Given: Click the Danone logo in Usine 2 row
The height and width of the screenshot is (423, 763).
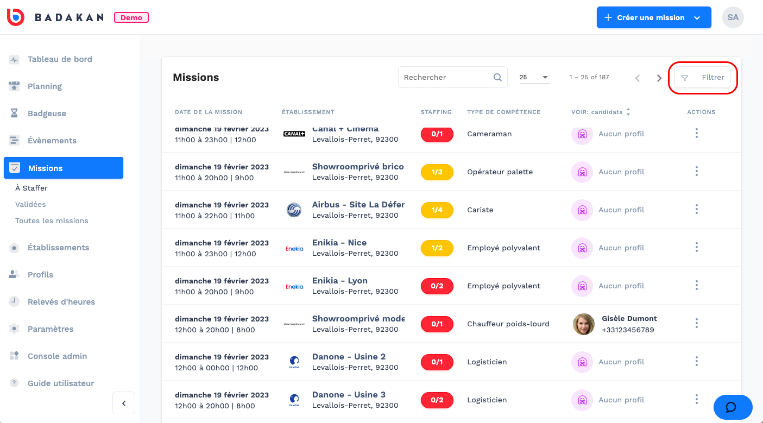Looking at the screenshot, I should click(x=294, y=362).
